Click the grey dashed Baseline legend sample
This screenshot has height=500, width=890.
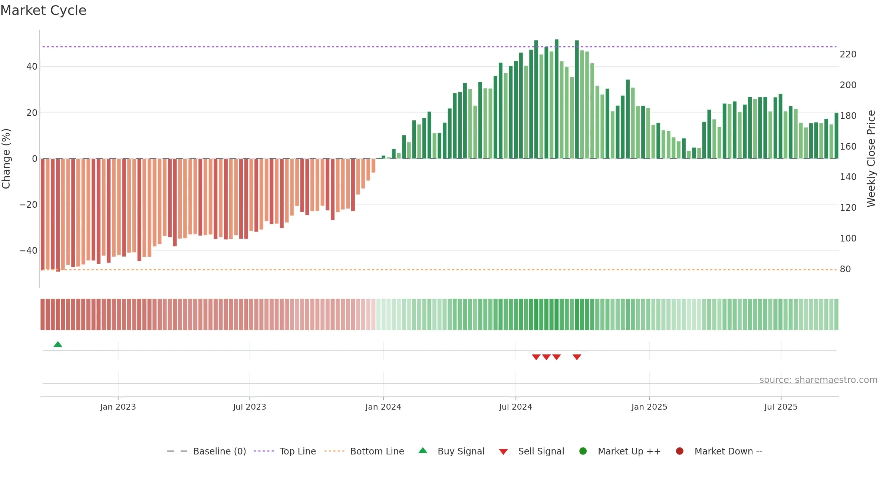click(x=177, y=451)
